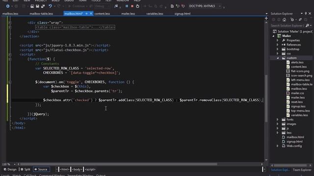This screenshot has height=176, width=314.
Task: Pause debugging with Break All button
Action: pos(127,6)
